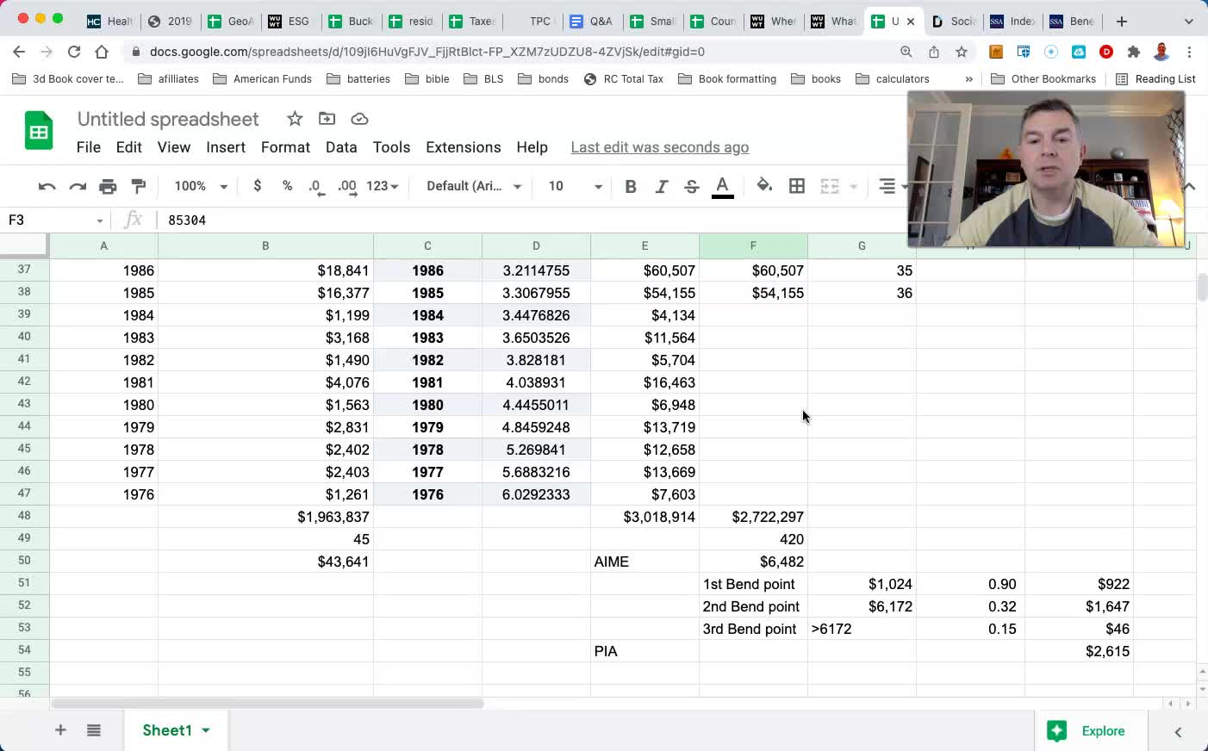Open the 123 number format dropdown
1208x751 pixels.
pyautogui.click(x=383, y=186)
